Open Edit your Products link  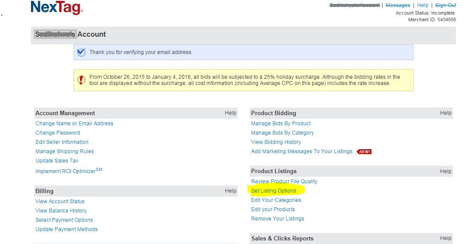(273, 209)
